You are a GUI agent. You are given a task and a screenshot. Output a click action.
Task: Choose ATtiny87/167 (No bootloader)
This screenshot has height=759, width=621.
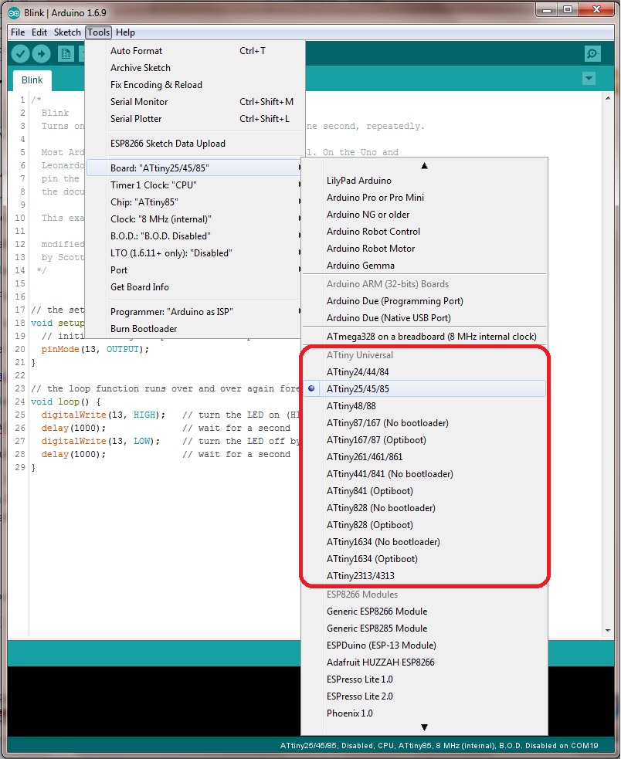(x=424, y=422)
